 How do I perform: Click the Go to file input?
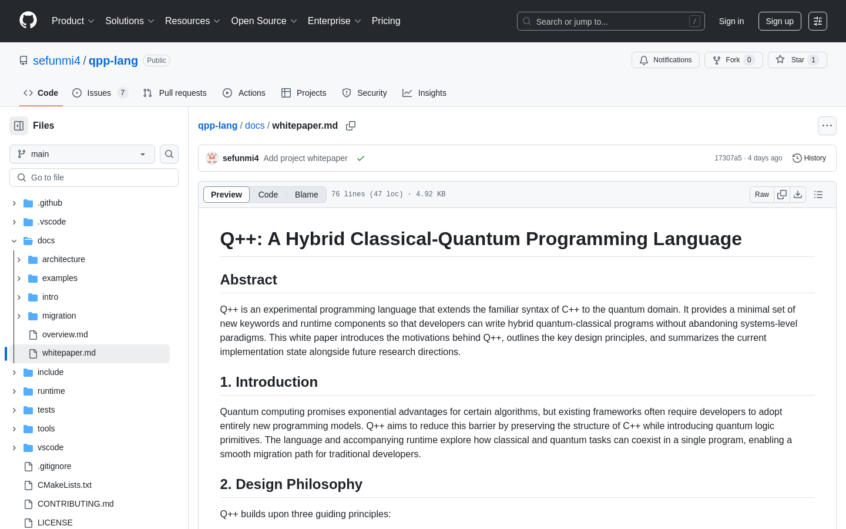click(94, 178)
